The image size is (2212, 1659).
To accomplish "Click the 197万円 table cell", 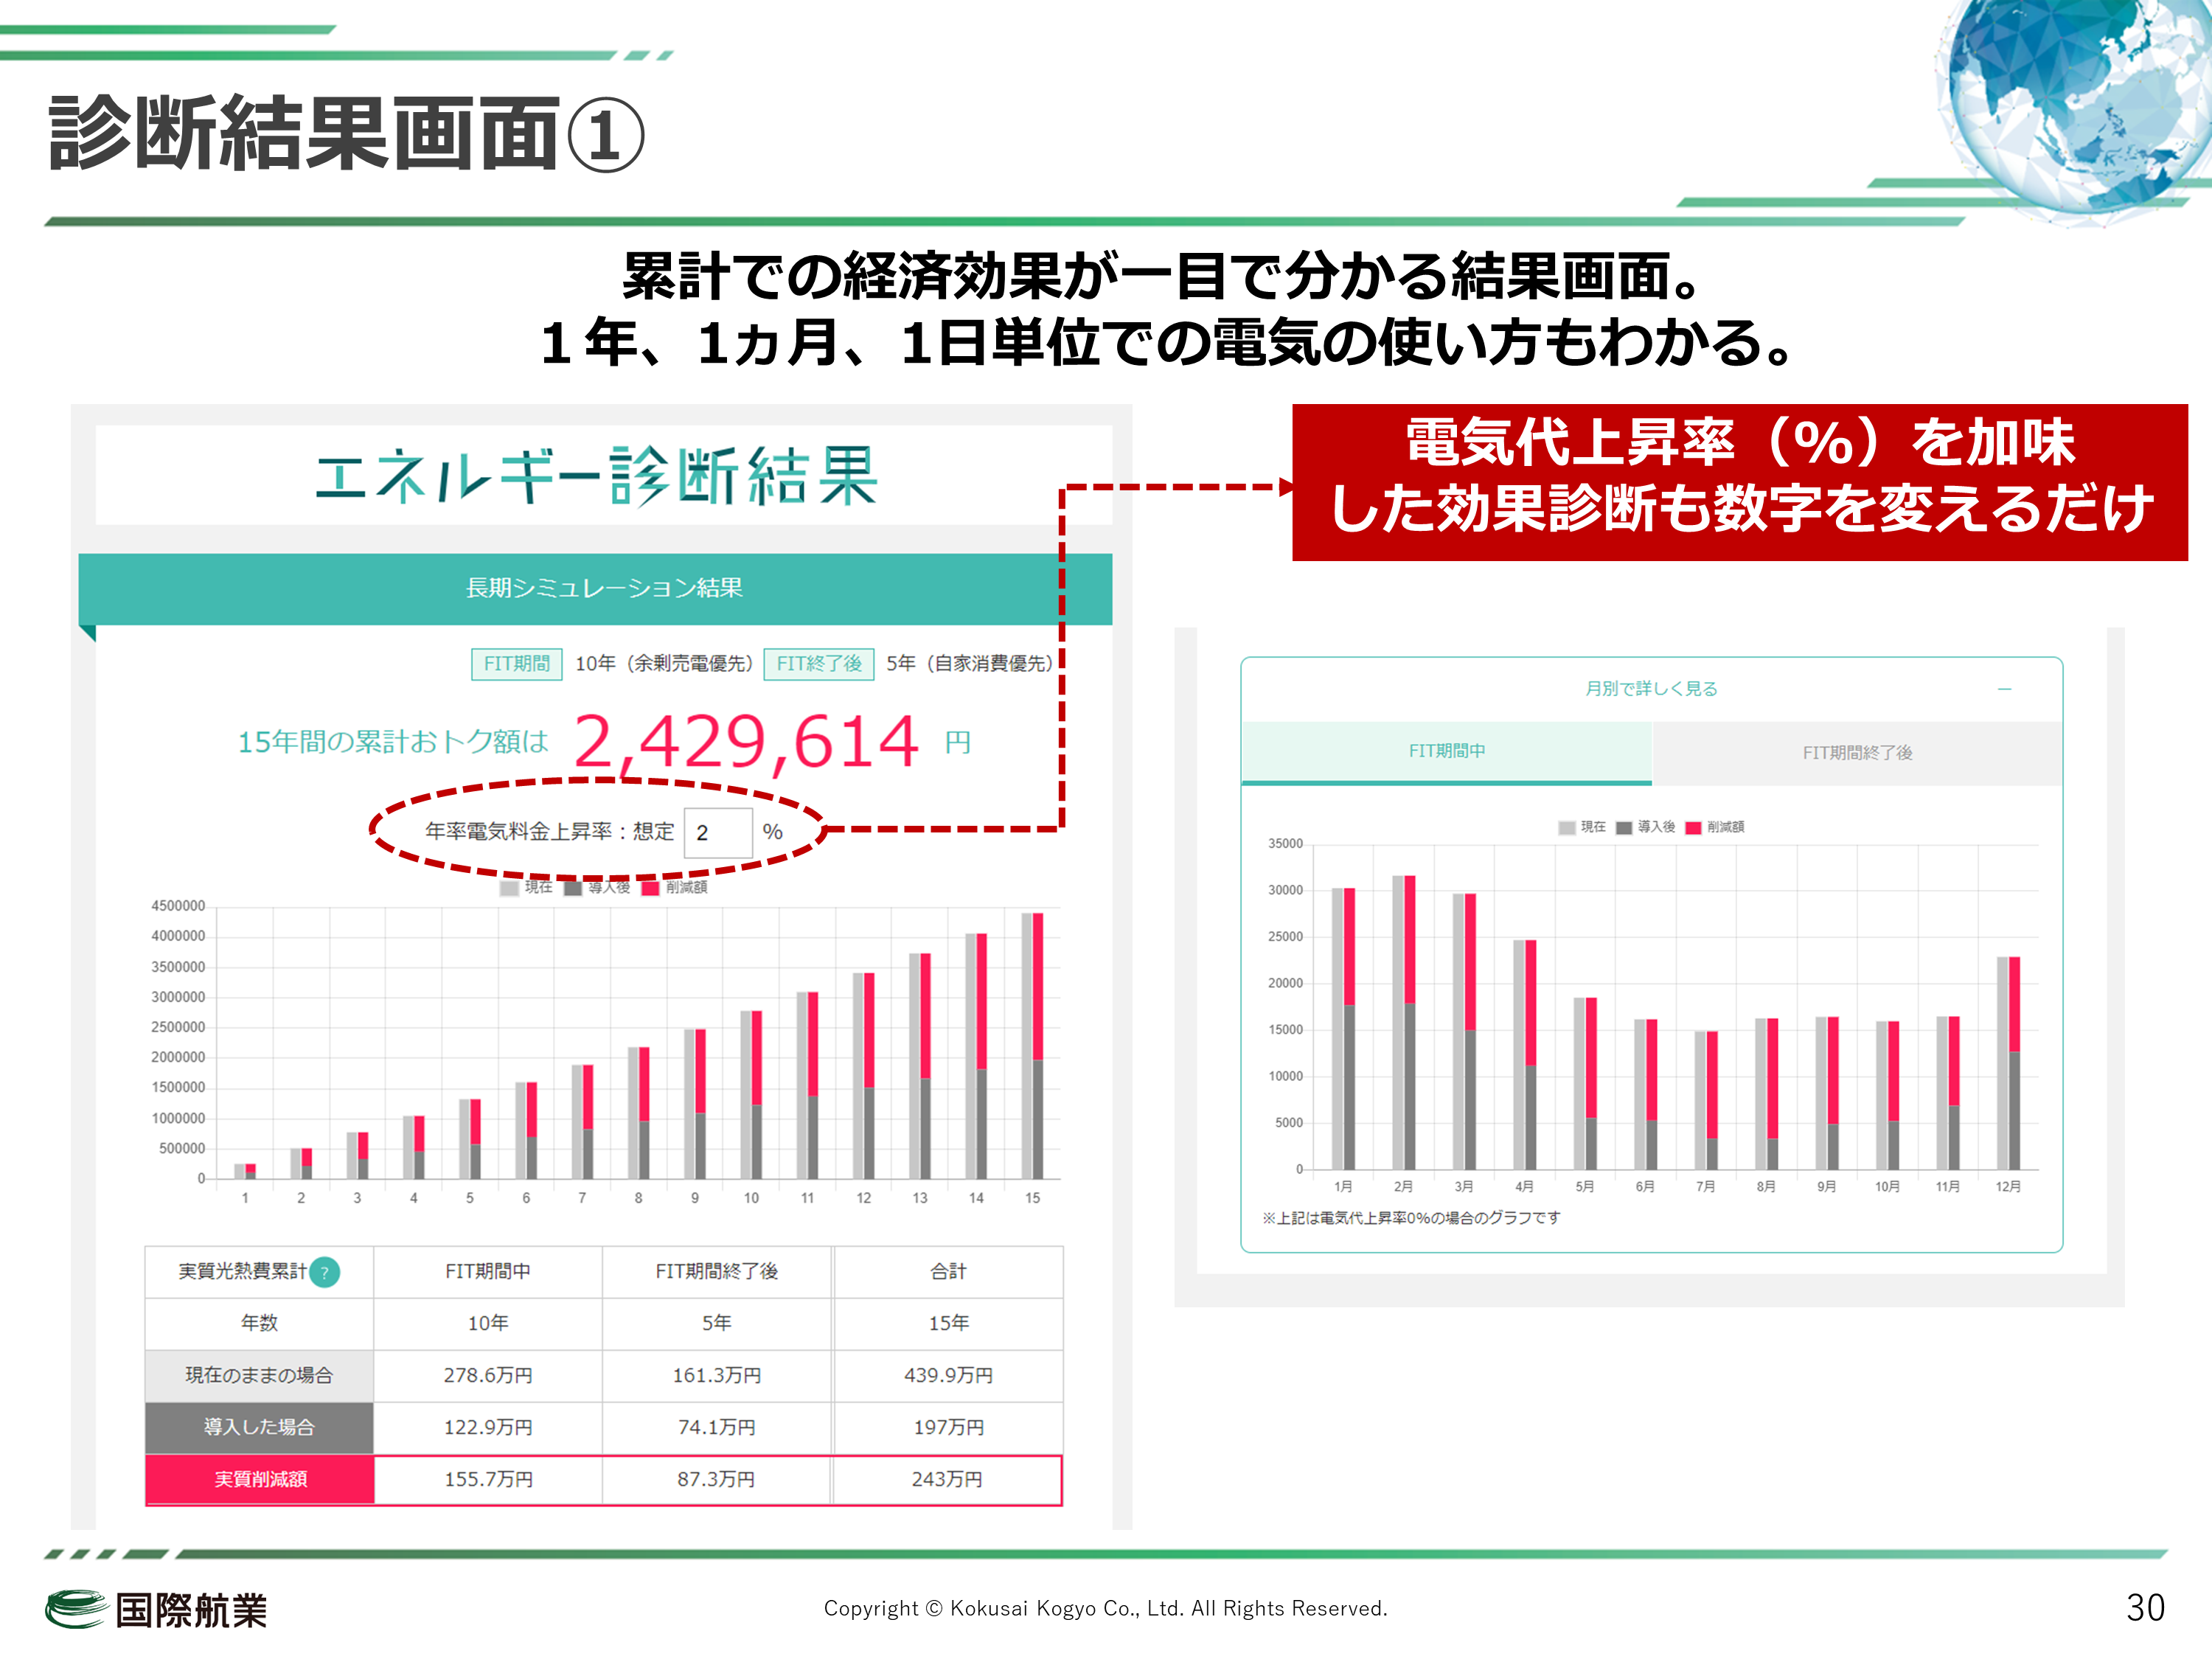I will [948, 1428].
